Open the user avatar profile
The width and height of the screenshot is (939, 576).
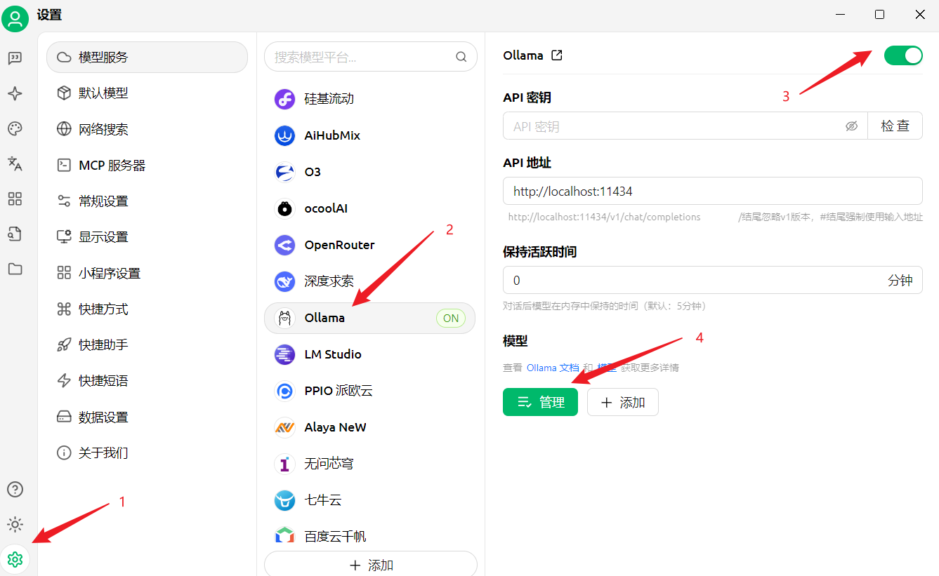click(15, 18)
